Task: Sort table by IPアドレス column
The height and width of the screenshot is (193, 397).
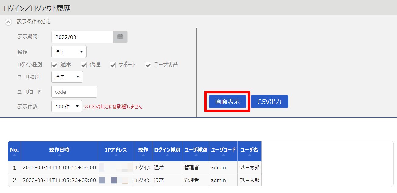Action: 116,151
